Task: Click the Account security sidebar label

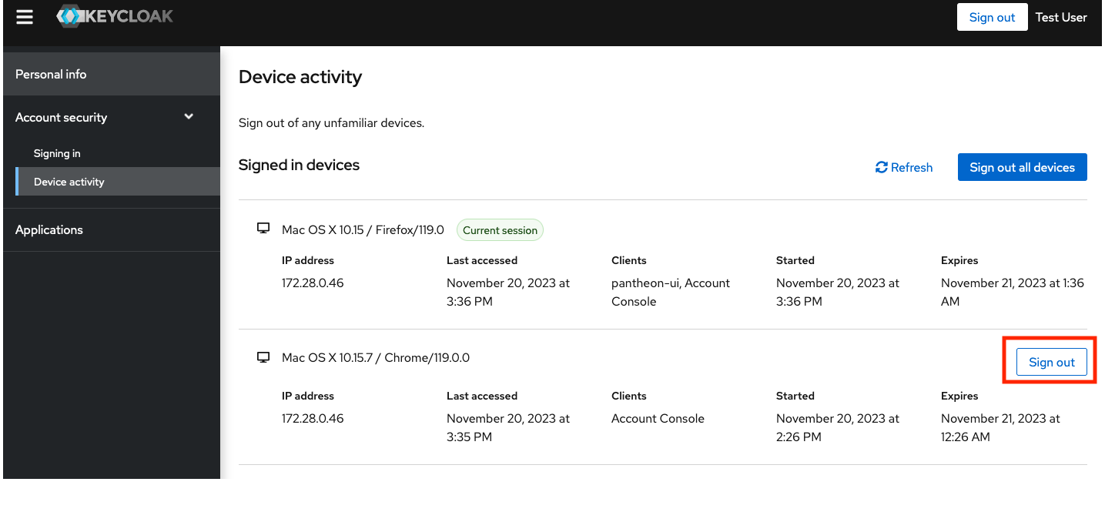Action: (62, 118)
